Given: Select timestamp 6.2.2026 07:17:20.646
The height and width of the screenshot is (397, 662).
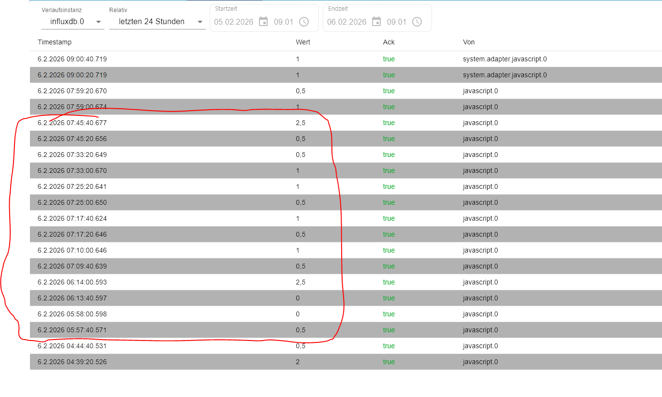Looking at the screenshot, I should 72,234.
